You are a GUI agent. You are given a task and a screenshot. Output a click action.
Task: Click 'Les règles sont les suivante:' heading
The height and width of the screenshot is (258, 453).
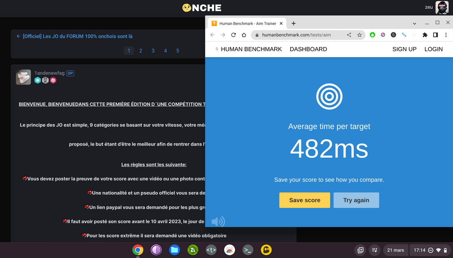coord(154,165)
